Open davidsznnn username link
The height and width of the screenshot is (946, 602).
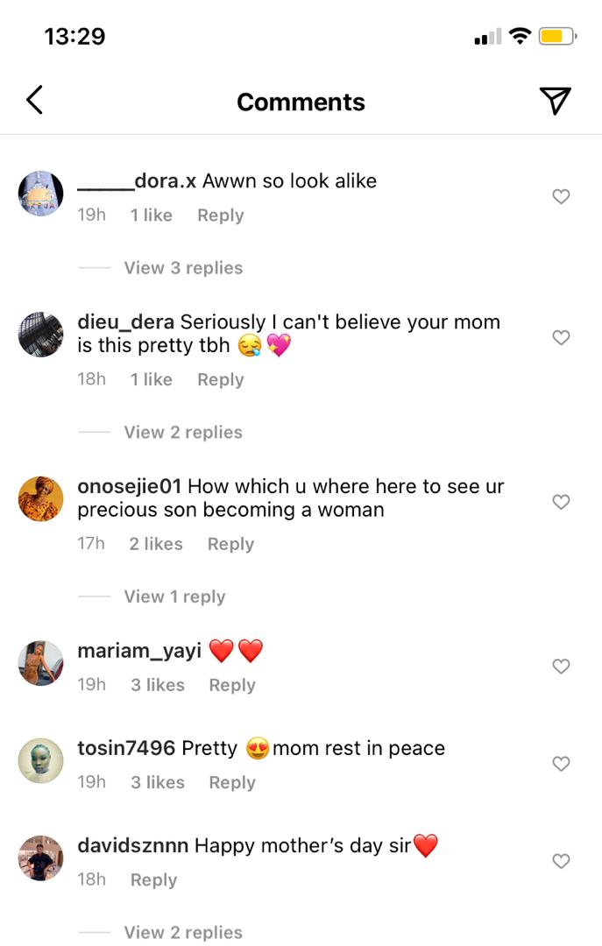(132, 845)
